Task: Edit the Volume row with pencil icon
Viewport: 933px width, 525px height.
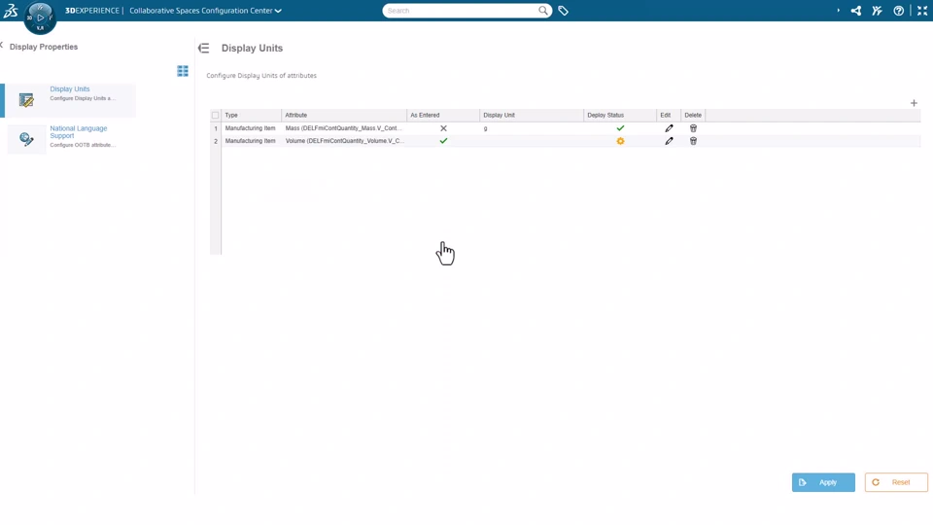Action: coord(669,141)
